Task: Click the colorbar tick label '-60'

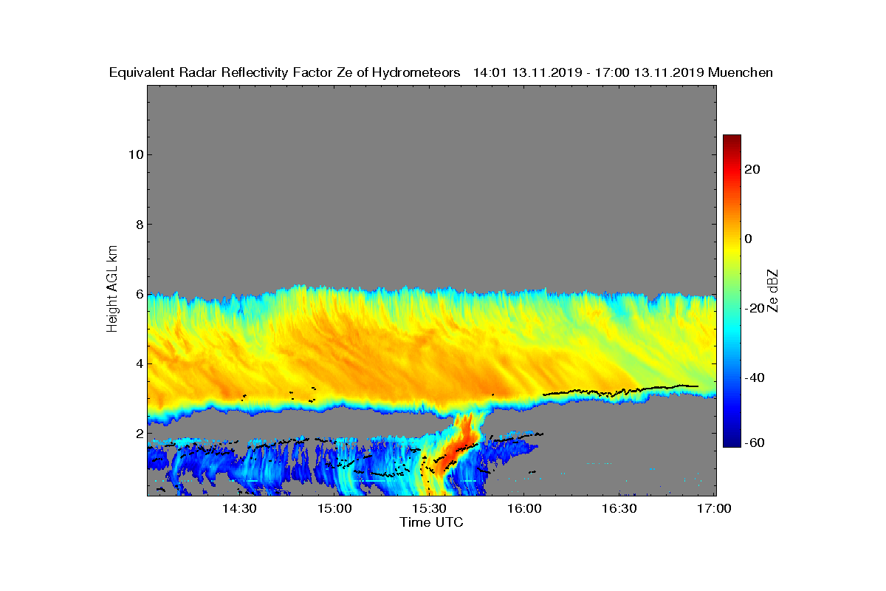Action: pyautogui.click(x=756, y=443)
